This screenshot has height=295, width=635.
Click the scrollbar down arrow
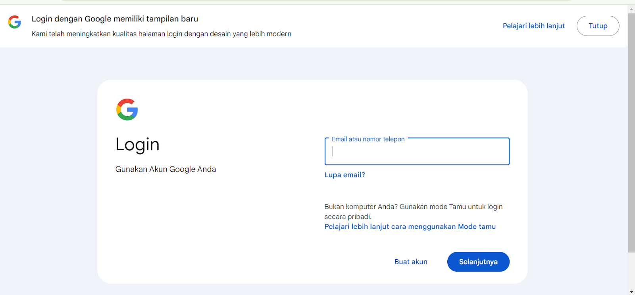(x=631, y=292)
